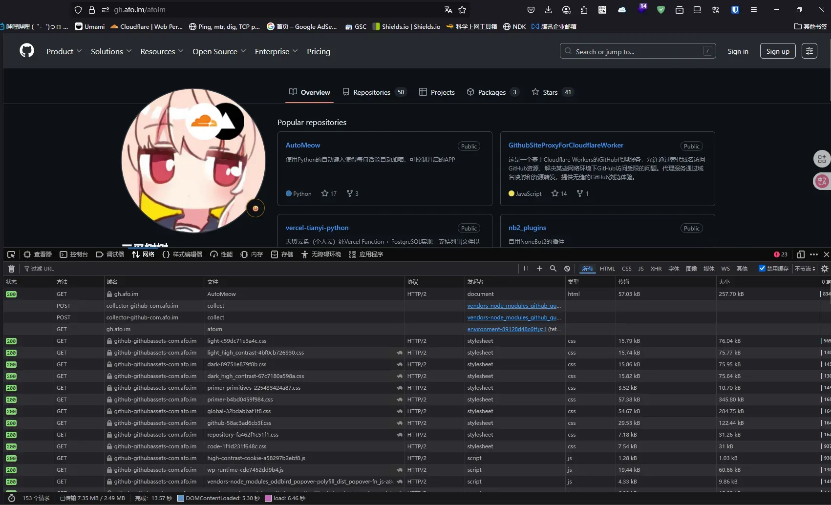Open the AutoMeow repository link

tap(303, 145)
